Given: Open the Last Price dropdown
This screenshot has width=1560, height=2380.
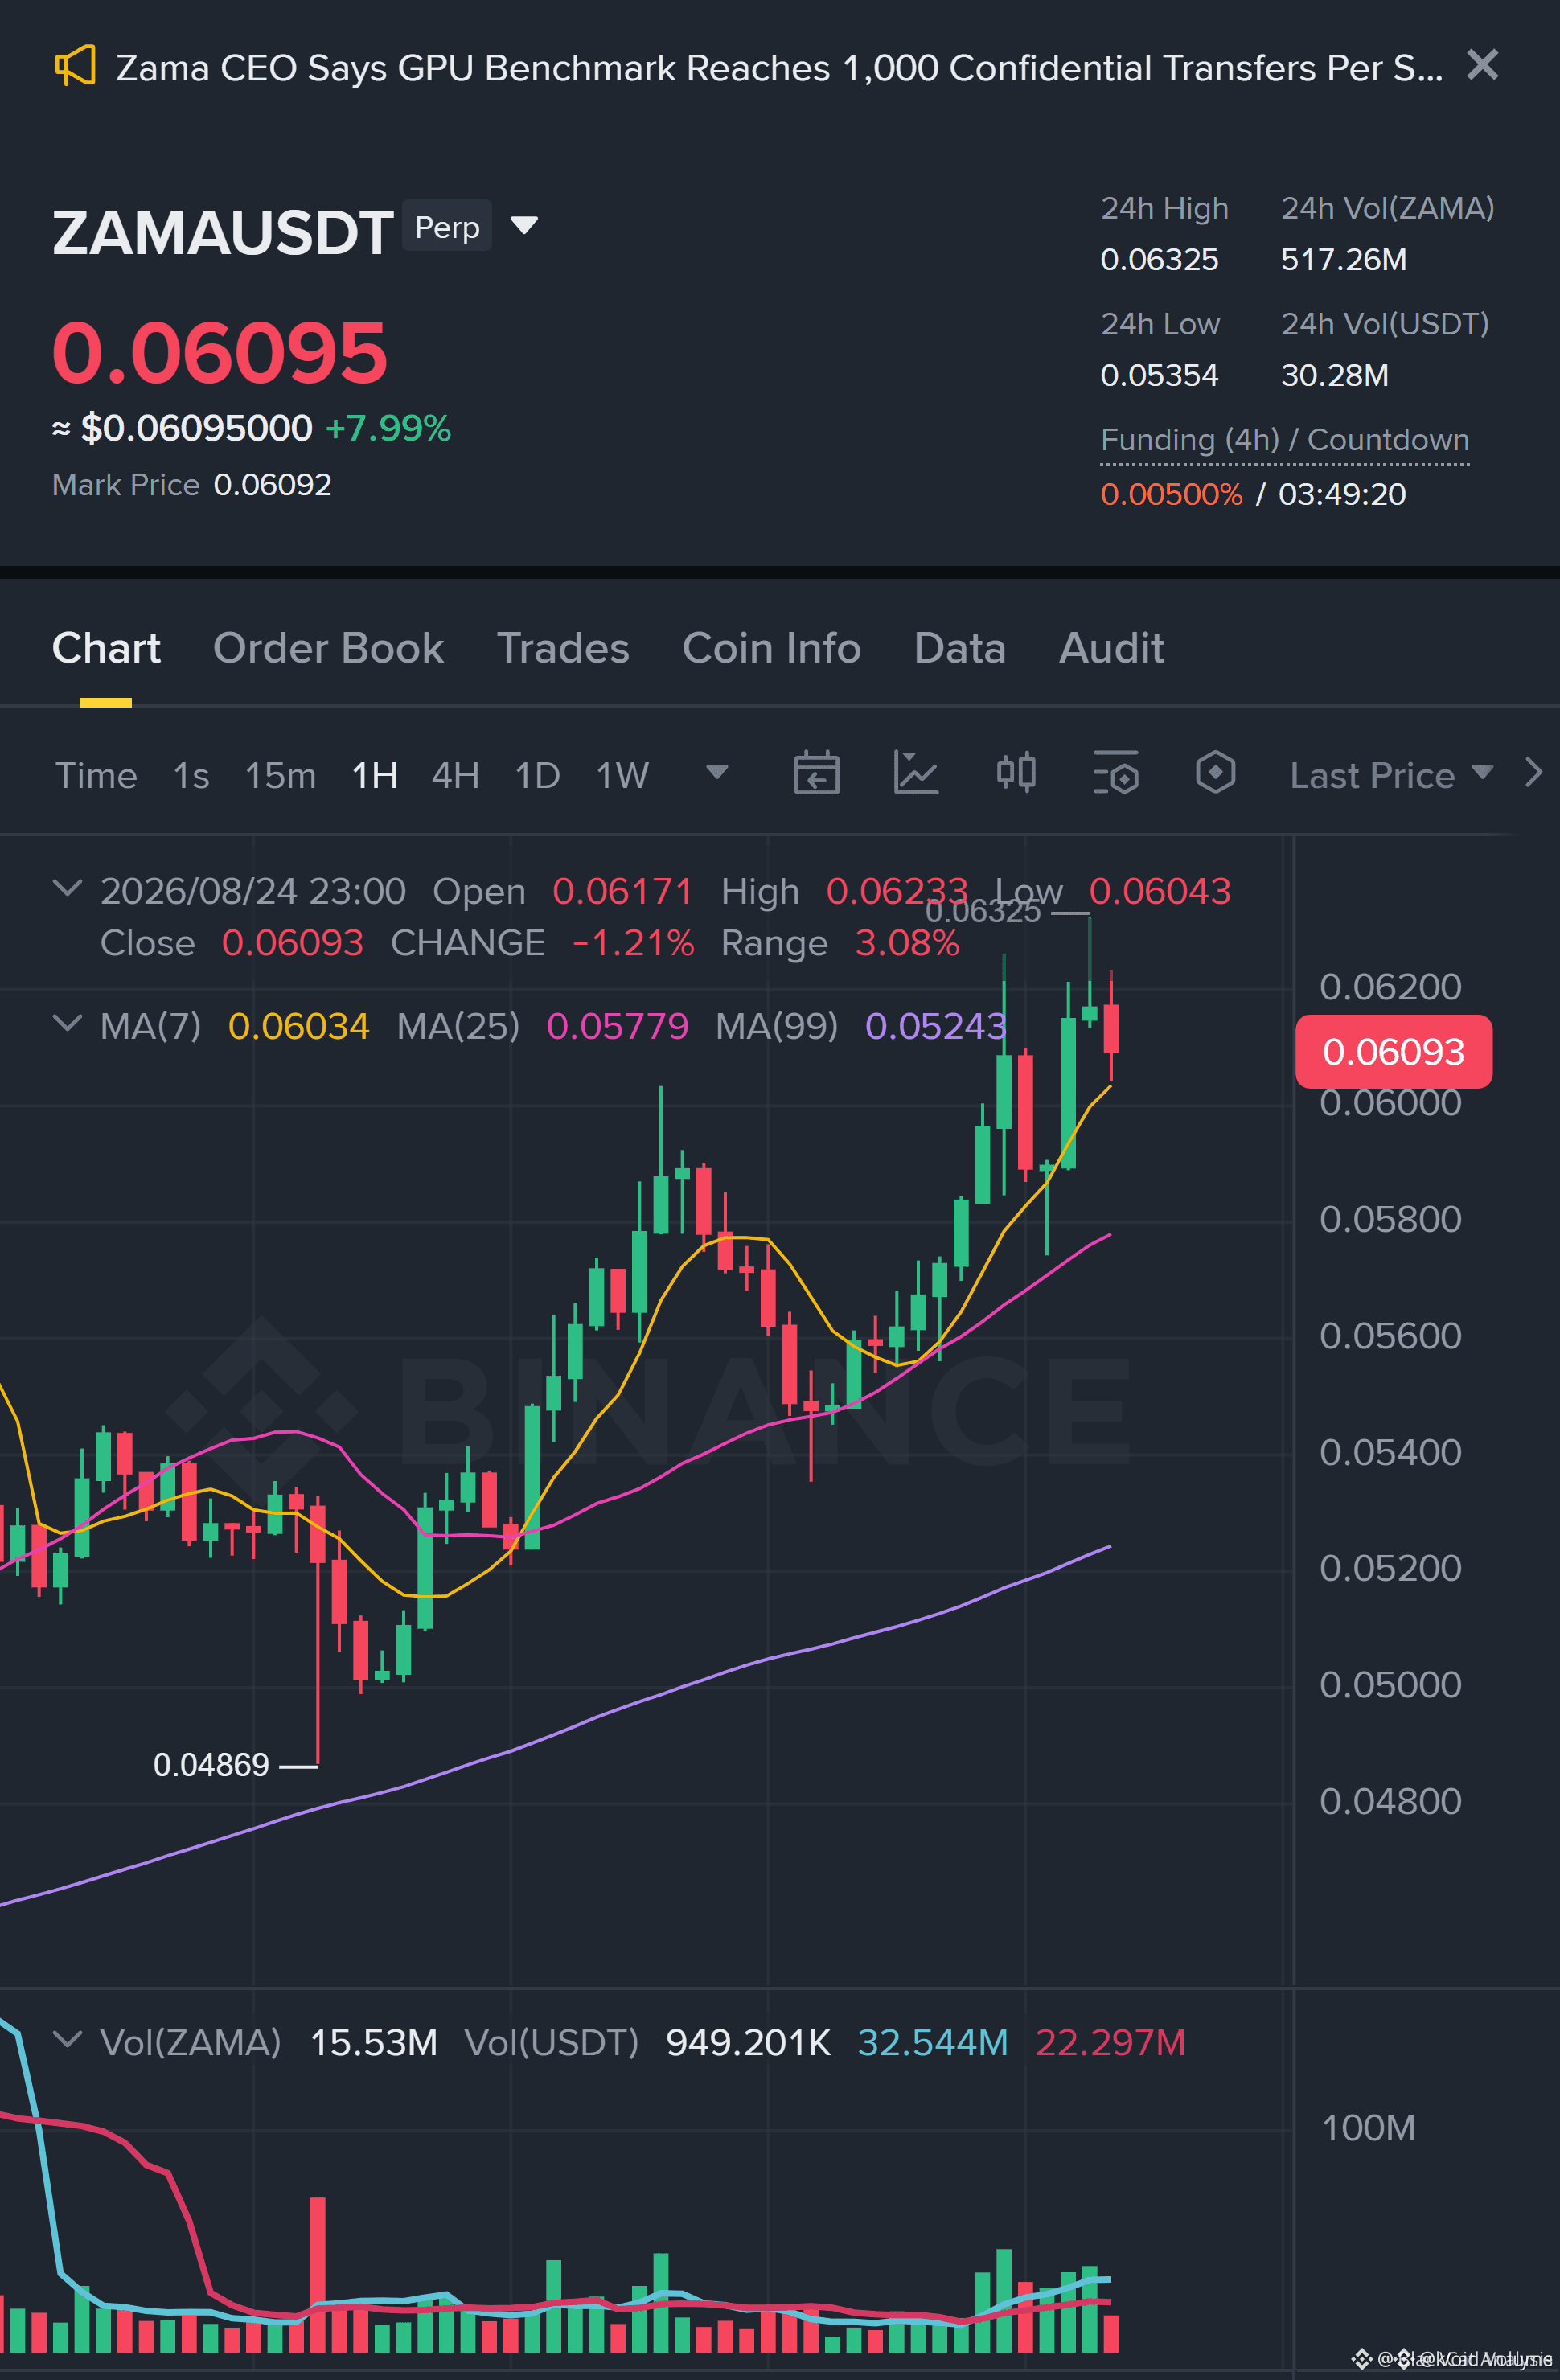Looking at the screenshot, I should [x=1391, y=775].
